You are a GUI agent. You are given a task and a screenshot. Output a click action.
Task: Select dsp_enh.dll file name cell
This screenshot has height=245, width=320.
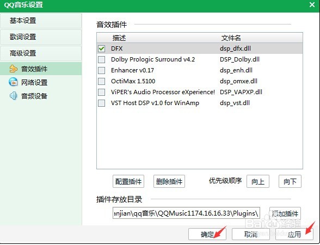click(x=236, y=70)
